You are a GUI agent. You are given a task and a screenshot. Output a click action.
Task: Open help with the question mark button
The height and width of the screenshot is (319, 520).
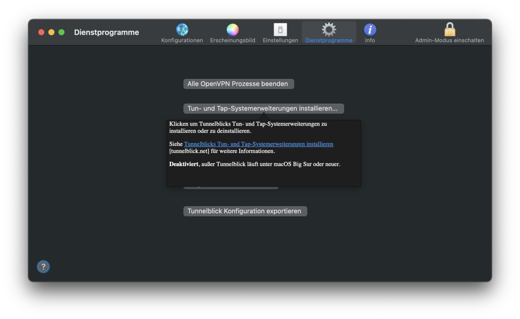tap(43, 267)
